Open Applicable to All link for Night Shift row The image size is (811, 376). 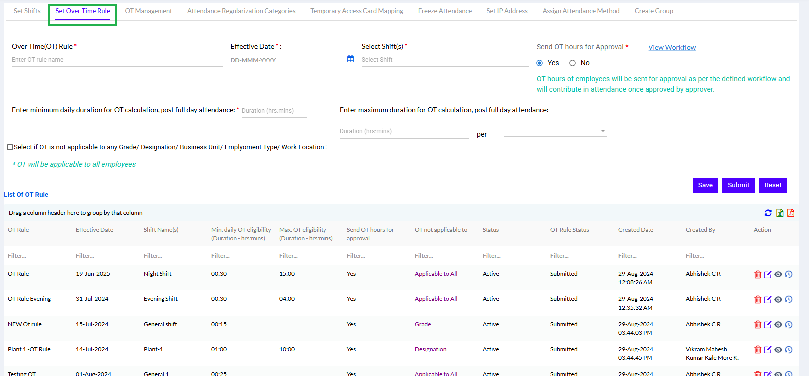click(x=436, y=274)
